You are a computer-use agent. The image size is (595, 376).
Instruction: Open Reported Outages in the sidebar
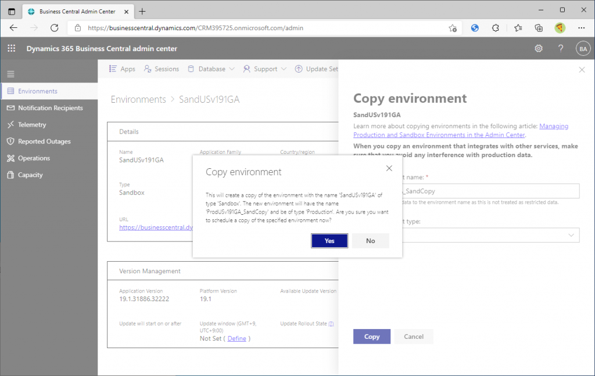(49, 142)
